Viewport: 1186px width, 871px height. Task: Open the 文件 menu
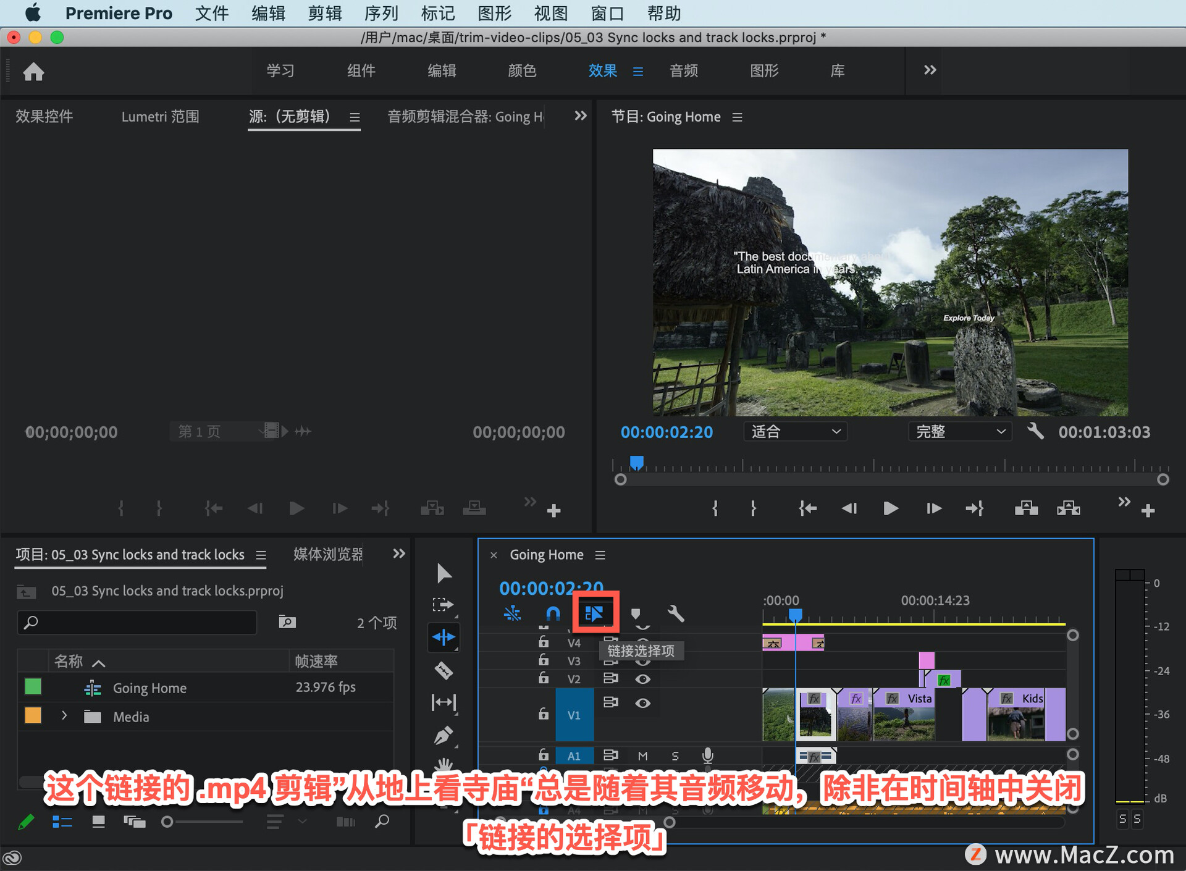coord(212,13)
